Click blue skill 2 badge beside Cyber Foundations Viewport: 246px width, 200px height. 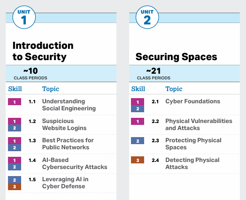(x=138, y=108)
